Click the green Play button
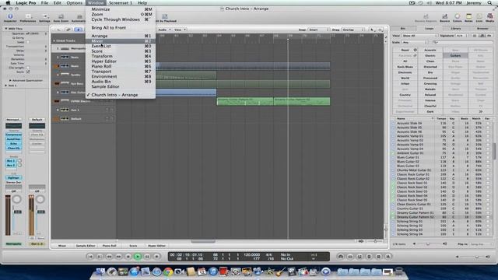Image resolution: width=498 pixels, height=280 pixels. click(x=138, y=256)
